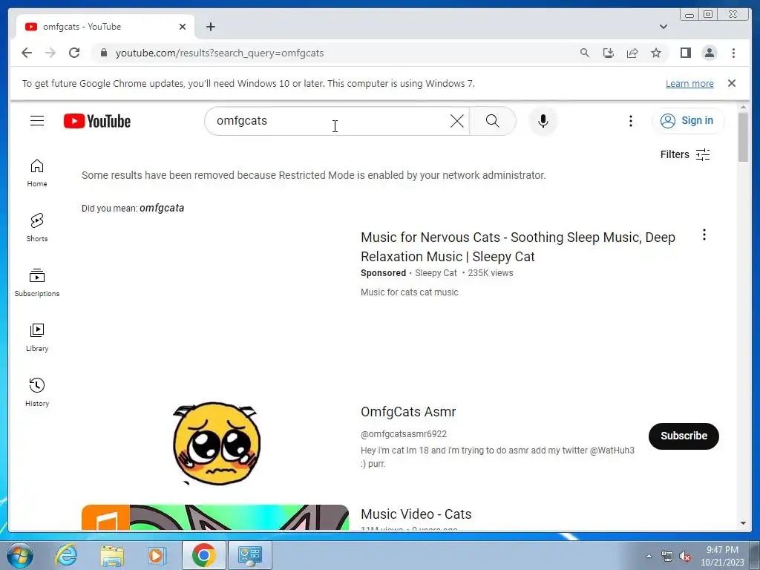Image resolution: width=760 pixels, height=570 pixels.
Task: Open the search Filters panel
Action: pos(685,154)
